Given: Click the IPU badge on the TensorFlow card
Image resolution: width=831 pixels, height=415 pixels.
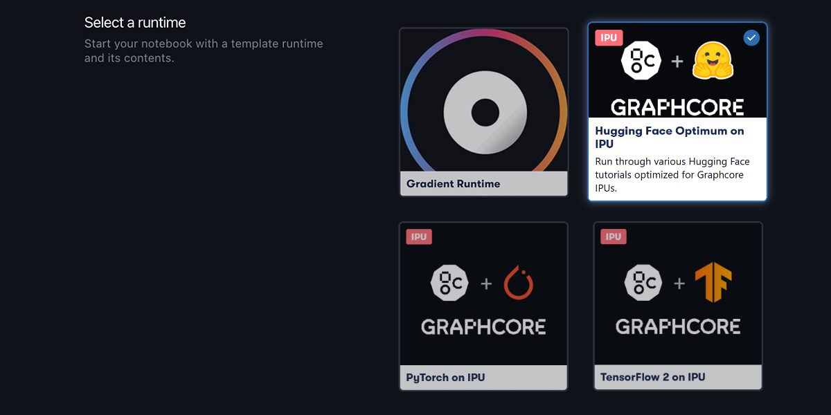Looking at the screenshot, I should (x=613, y=237).
